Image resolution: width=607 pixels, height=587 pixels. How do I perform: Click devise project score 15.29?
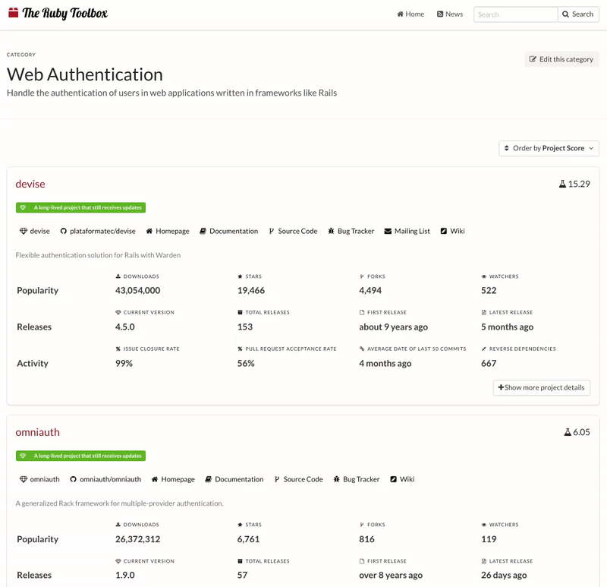pos(574,184)
